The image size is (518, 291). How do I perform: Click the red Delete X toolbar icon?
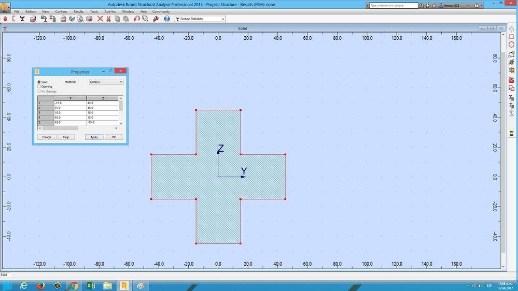click(100, 19)
